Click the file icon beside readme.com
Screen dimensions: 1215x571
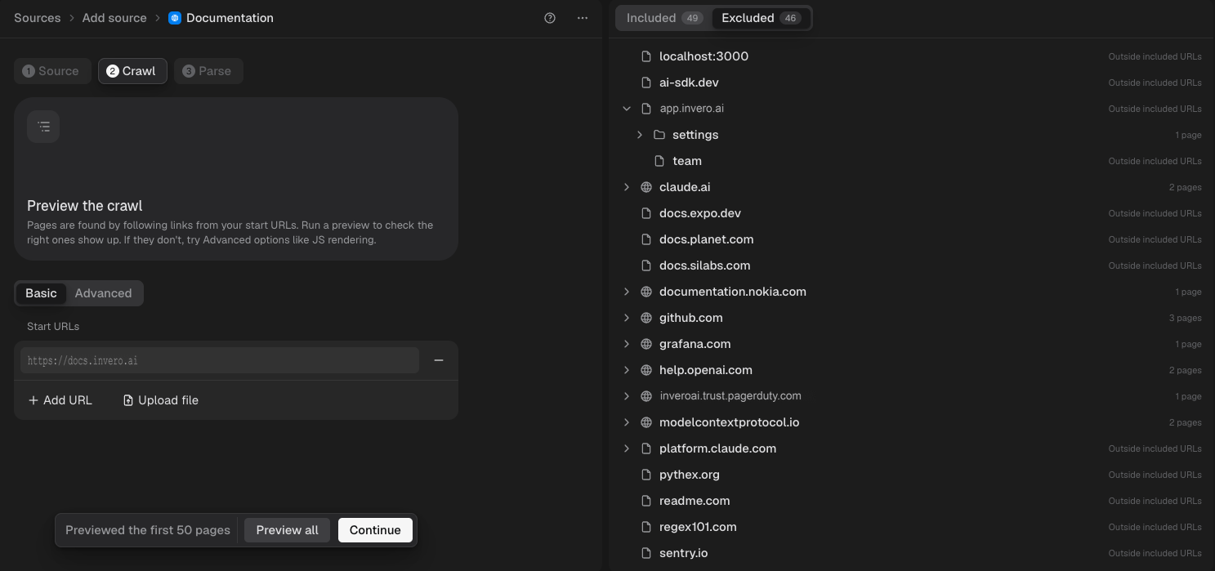click(645, 501)
